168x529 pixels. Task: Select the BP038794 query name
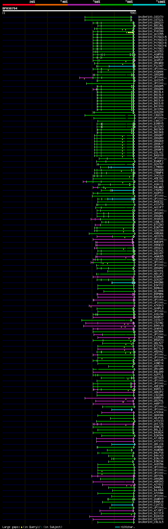(x=10, y=8)
